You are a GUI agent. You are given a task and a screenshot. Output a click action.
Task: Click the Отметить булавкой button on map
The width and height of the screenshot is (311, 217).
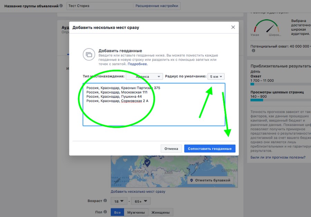pyautogui.click(x=210, y=180)
